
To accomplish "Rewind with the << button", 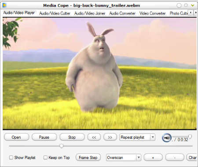I will (94, 137).
